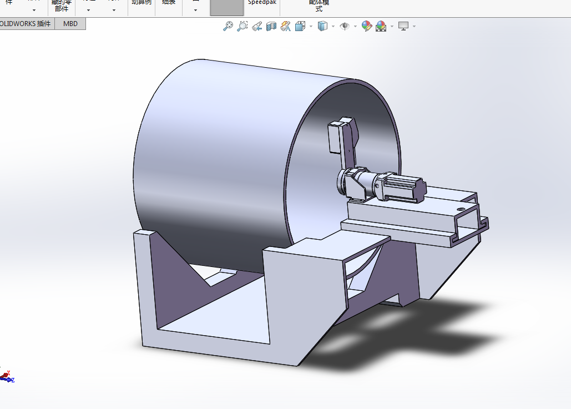Click the Edit Appearance color ball icon

(366, 26)
